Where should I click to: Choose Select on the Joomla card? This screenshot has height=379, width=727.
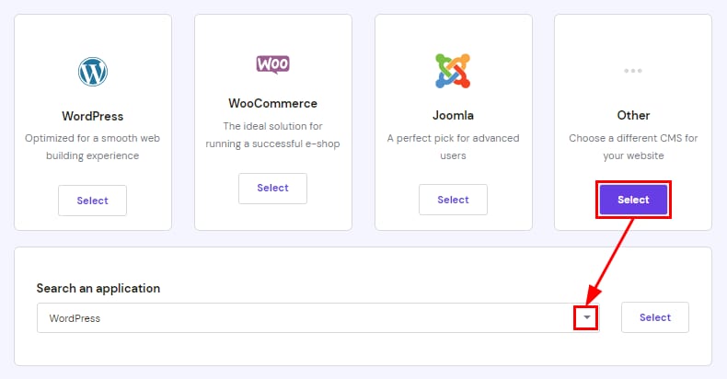pos(453,200)
